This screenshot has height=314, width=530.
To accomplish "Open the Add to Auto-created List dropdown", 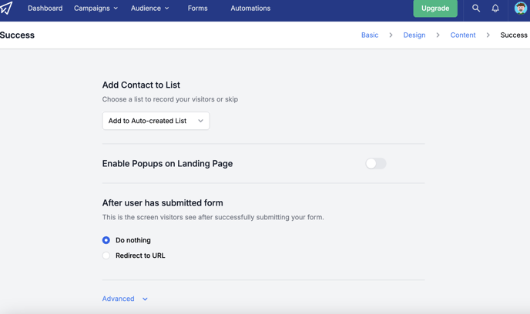I will tap(156, 121).
